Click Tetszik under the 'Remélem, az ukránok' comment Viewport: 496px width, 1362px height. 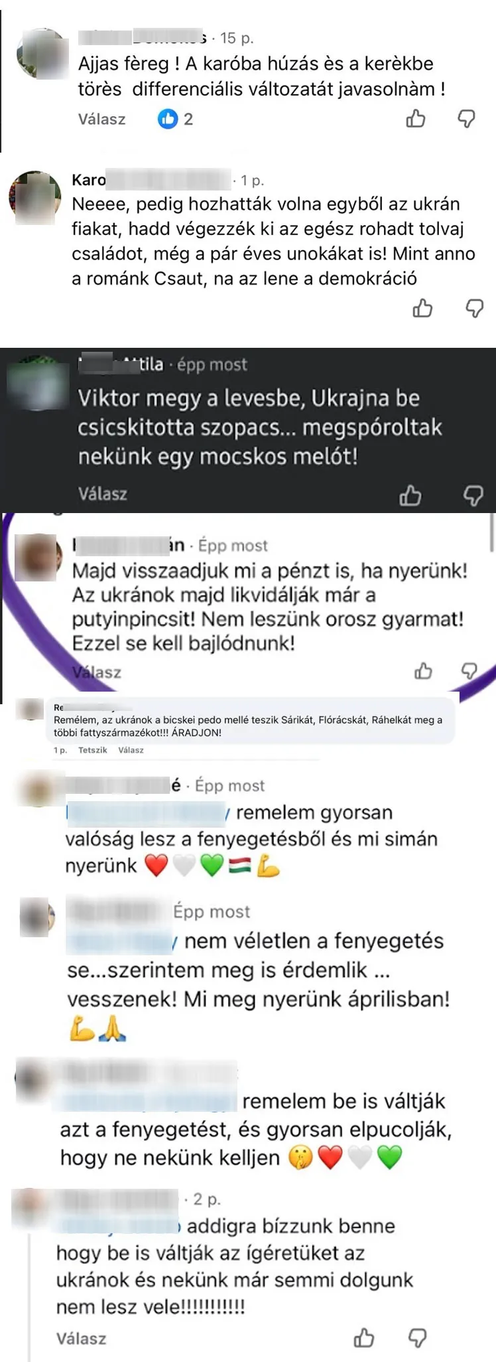click(92, 750)
